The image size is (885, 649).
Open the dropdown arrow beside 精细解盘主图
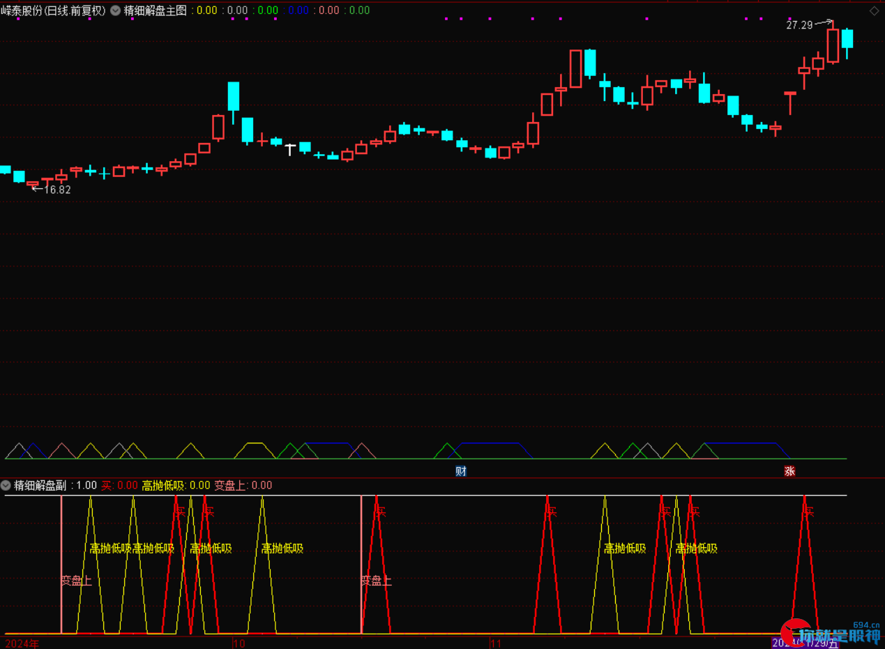pyautogui.click(x=115, y=10)
